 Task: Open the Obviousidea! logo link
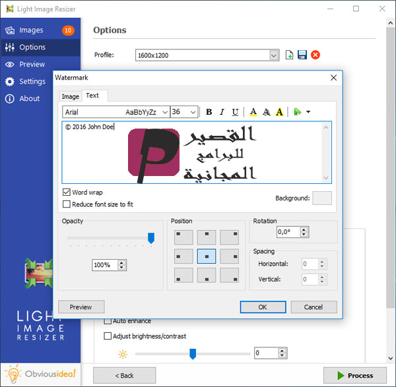point(40,374)
